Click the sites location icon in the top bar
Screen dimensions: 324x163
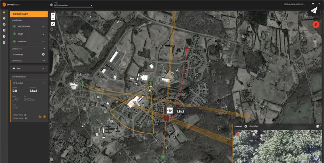click(x=52, y=5)
